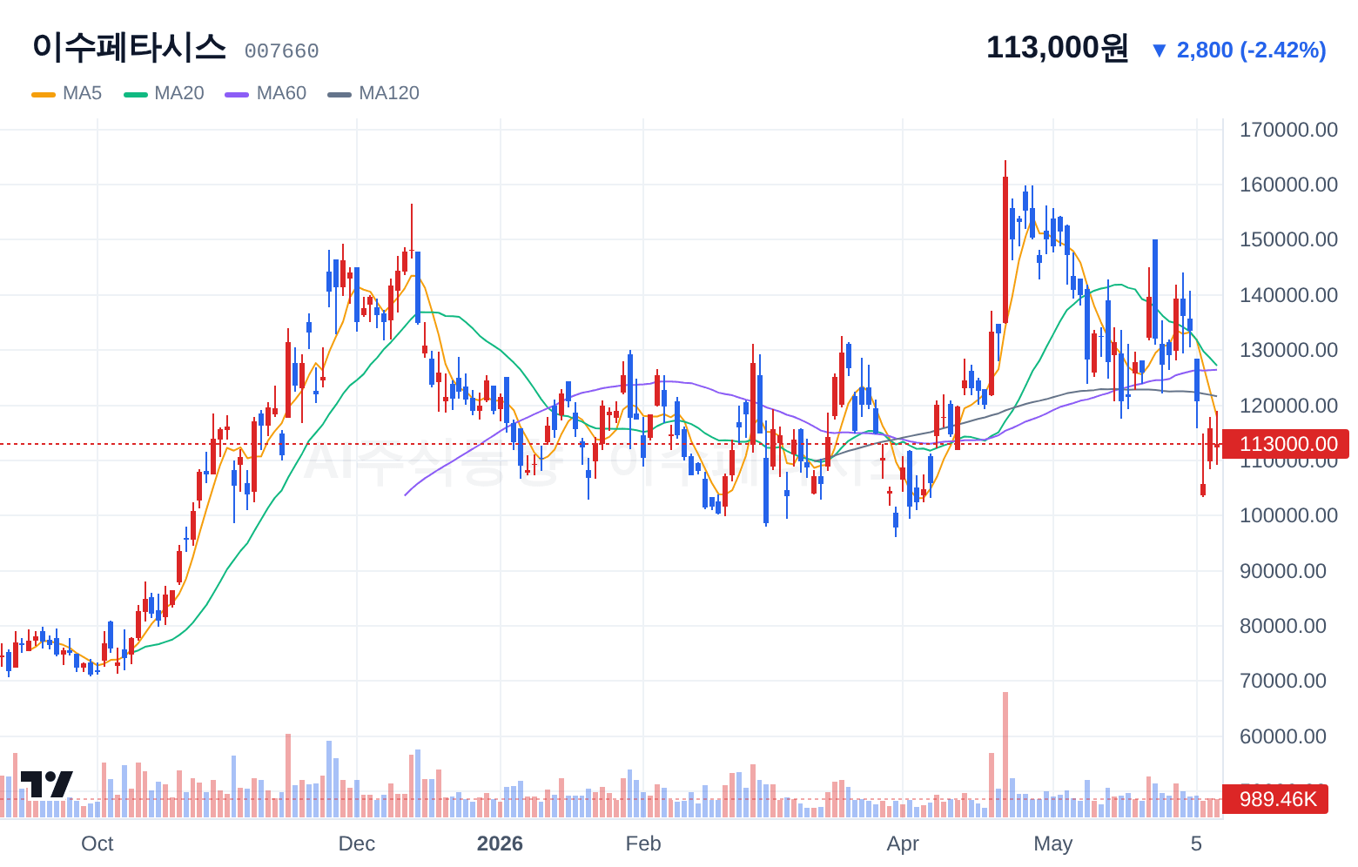
Task: Click the stock name 이수페타시스
Action: coord(129,47)
